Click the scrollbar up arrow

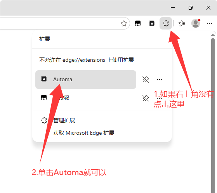213,35
